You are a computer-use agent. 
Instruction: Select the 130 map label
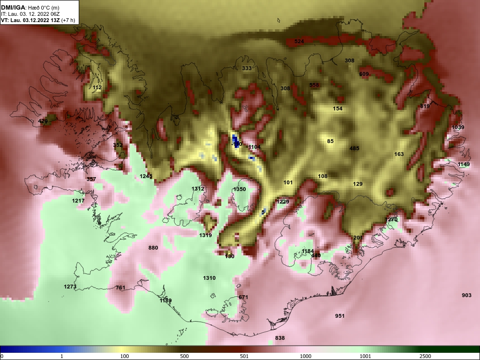(229, 256)
